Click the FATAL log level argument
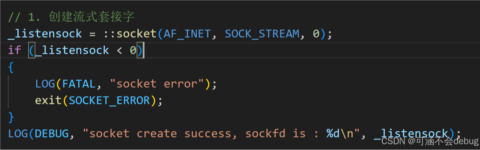480x150 pixels. (x=79, y=84)
